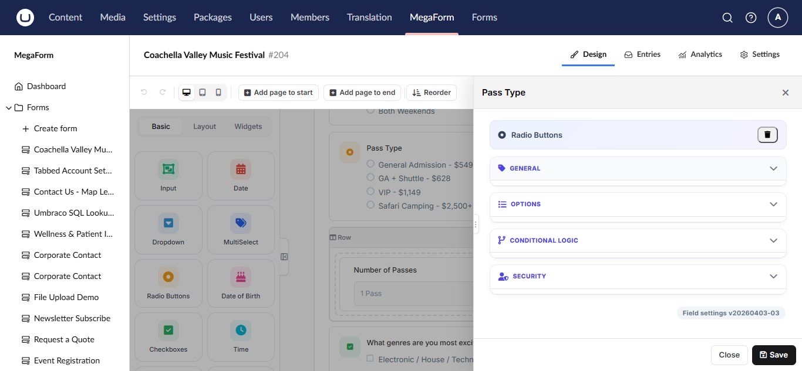Click the undo arrow icon
802x371 pixels.
pos(144,93)
